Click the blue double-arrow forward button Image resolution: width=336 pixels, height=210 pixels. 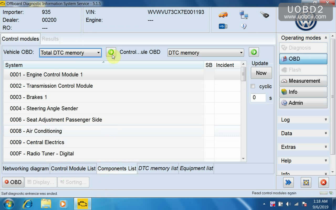click(288, 182)
